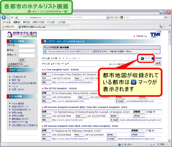Click the お気に入り star favorites button
Viewport: 172px width, 147px height.
click(x=8, y=27)
